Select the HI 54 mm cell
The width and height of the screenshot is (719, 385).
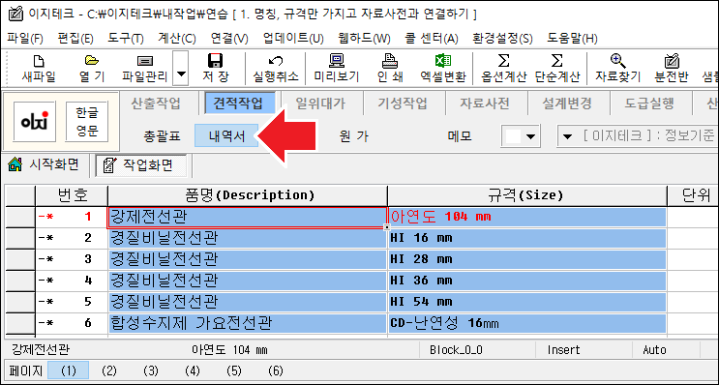[x=527, y=302]
